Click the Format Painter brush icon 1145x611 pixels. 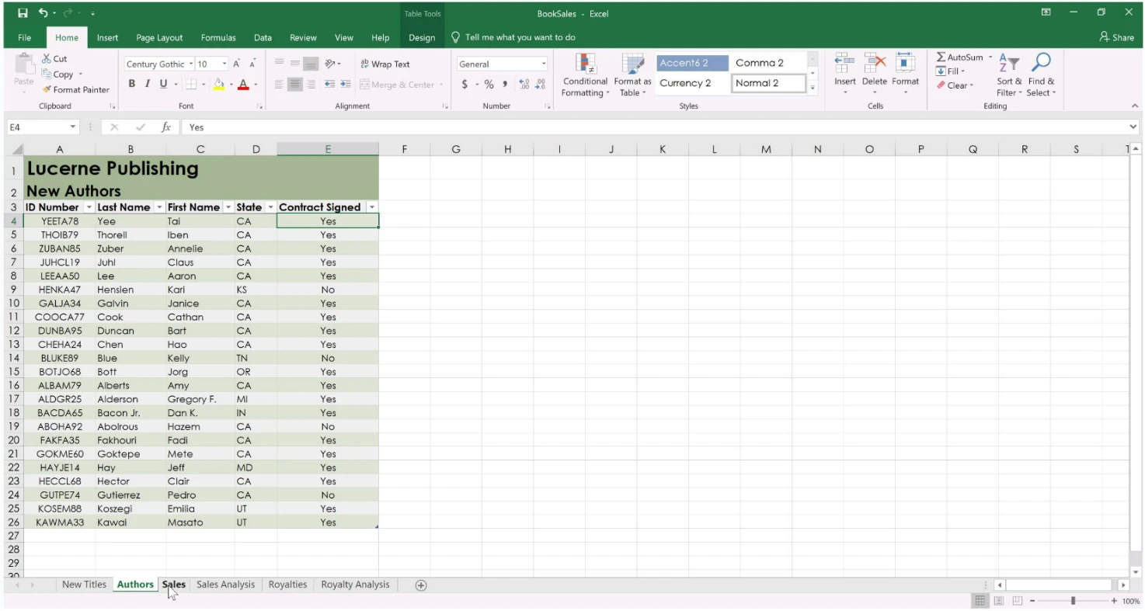tap(47, 90)
